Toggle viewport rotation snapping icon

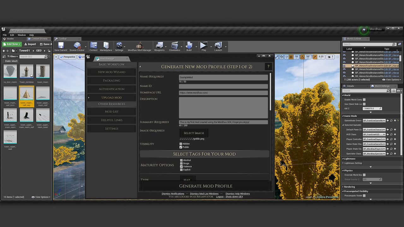click(x=302, y=57)
